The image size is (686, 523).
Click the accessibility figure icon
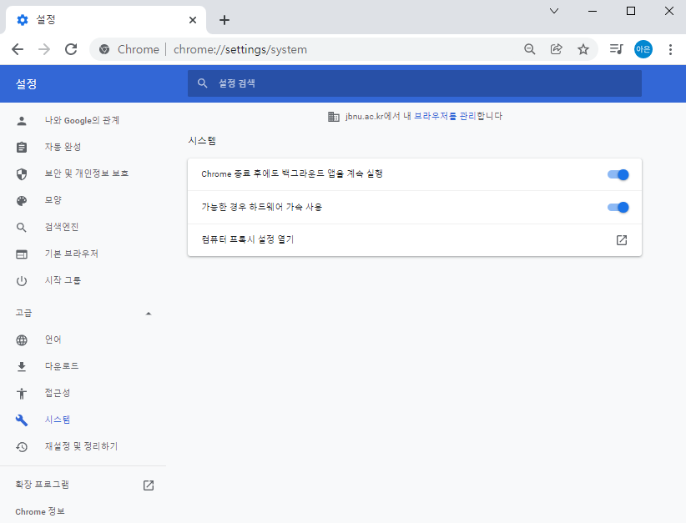point(22,394)
